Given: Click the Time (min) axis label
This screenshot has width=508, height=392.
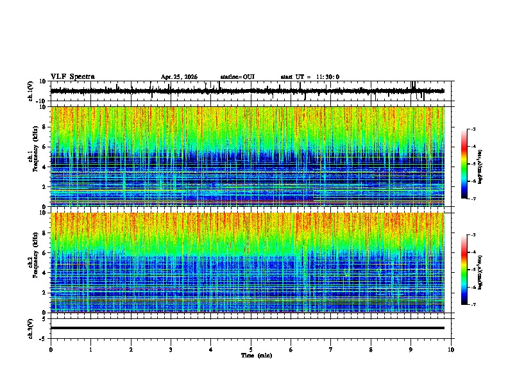Looking at the screenshot, I should coord(257,355).
